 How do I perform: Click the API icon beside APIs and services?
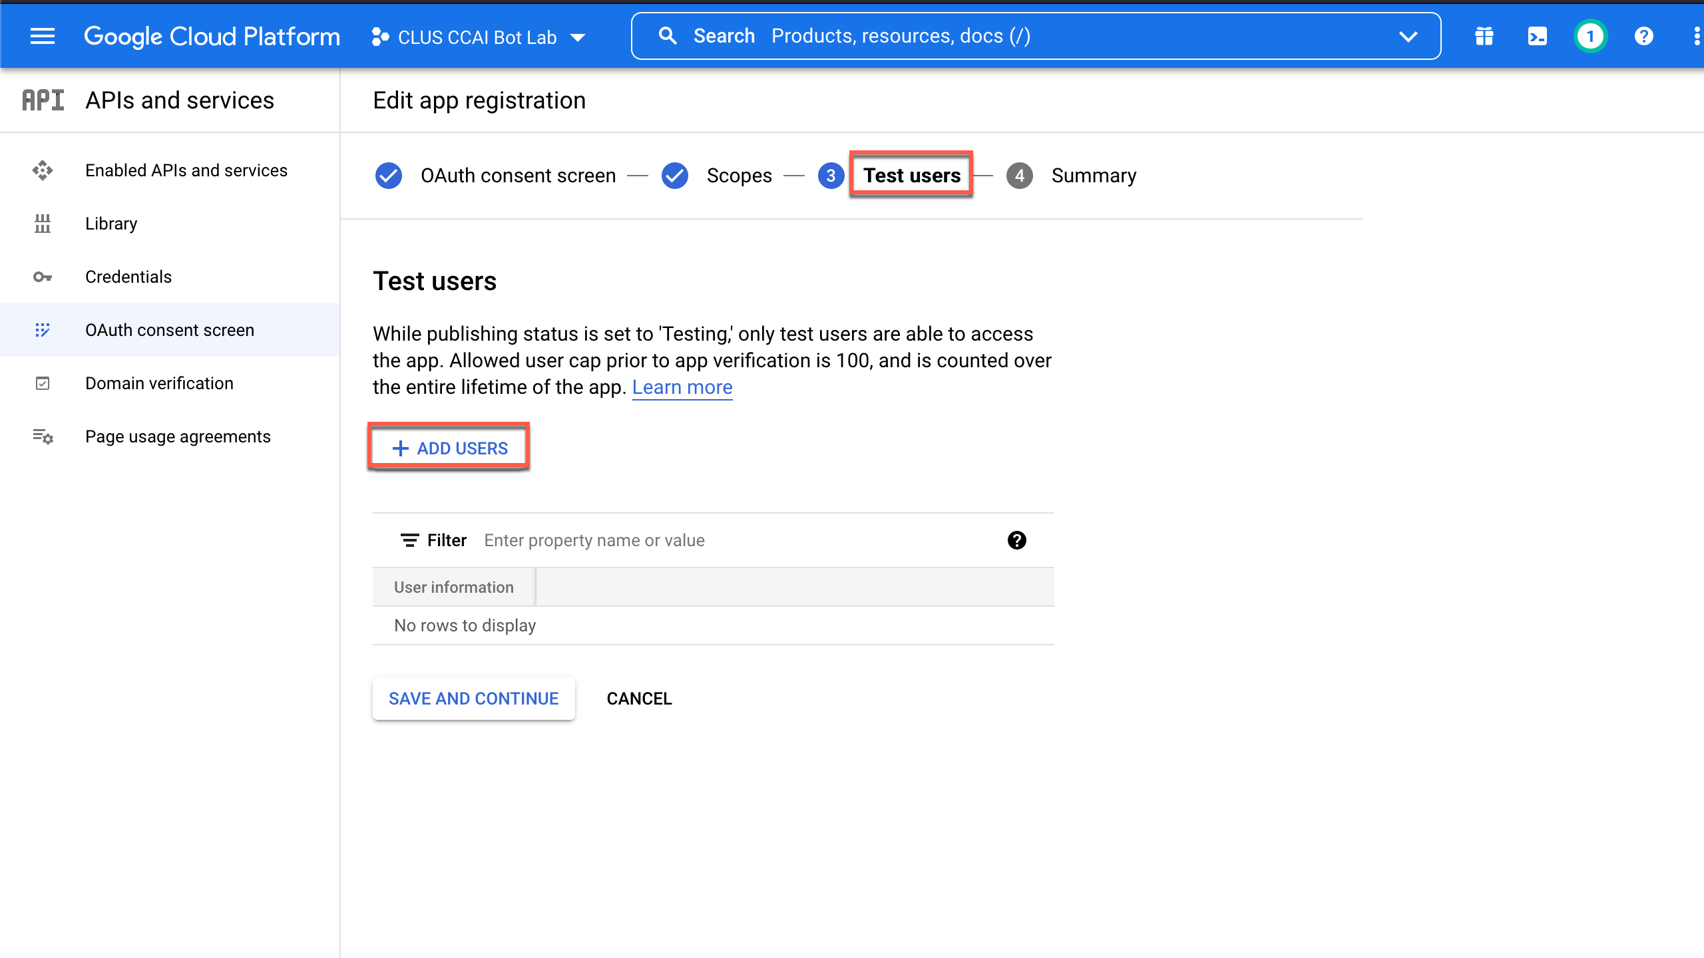43,100
